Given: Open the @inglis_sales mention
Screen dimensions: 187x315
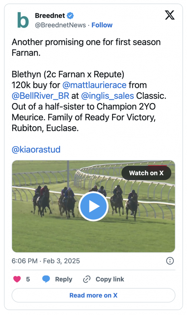Looking at the screenshot, I should (x=107, y=96).
